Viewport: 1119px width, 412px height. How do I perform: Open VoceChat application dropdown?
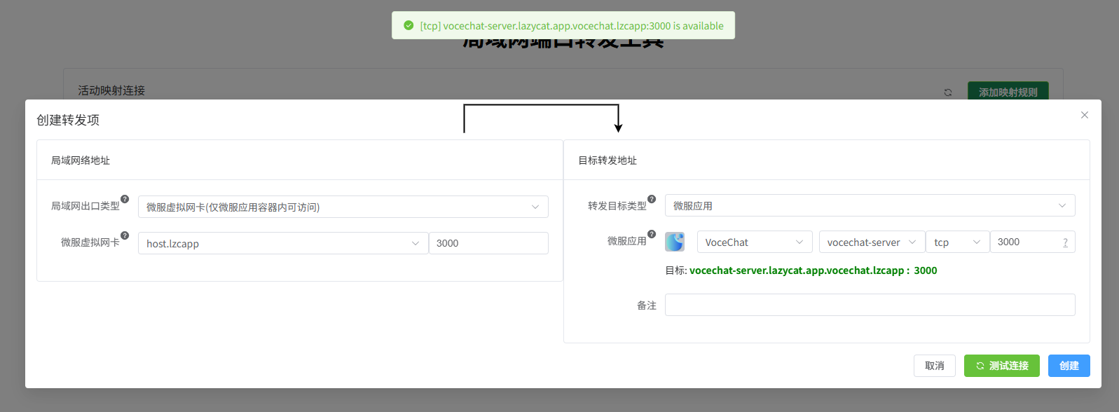(x=755, y=242)
